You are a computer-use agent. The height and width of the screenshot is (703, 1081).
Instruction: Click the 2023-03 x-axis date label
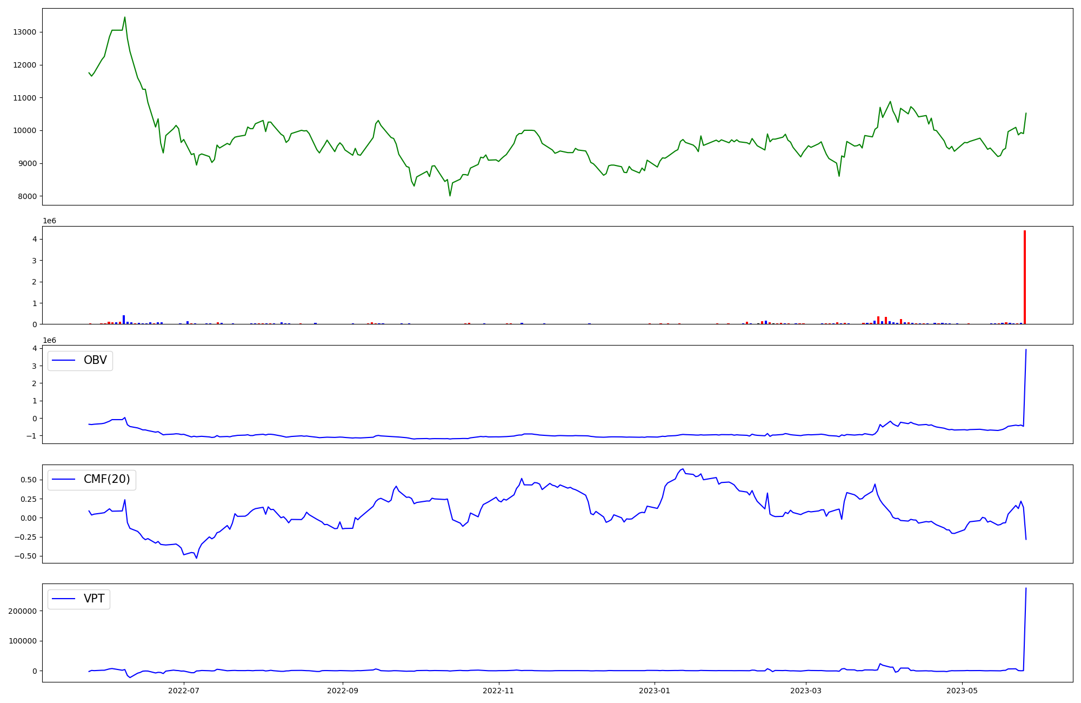tap(806, 691)
